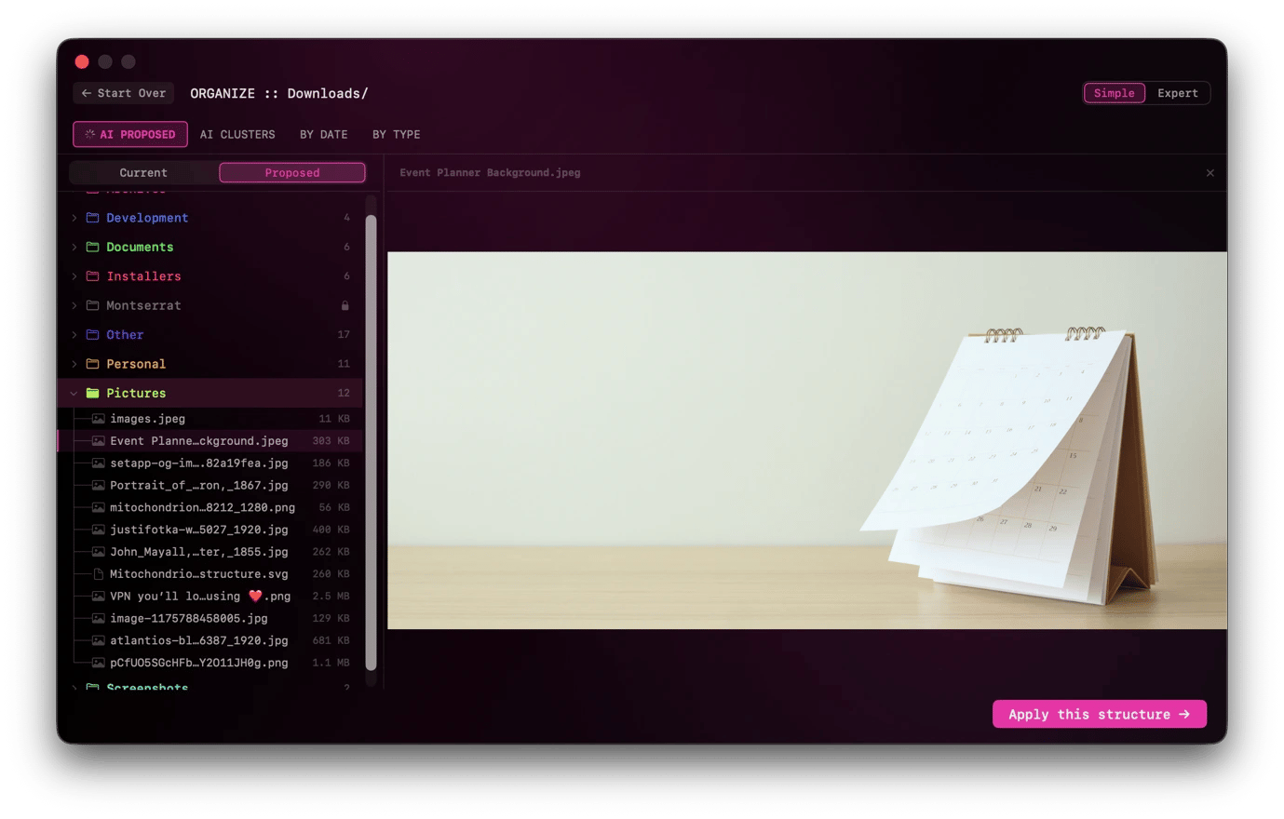Click image icon beside Event Planne…ckground.jpeg

coord(98,441)
